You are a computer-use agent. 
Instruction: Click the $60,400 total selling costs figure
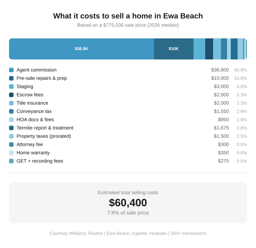(128, 202)
